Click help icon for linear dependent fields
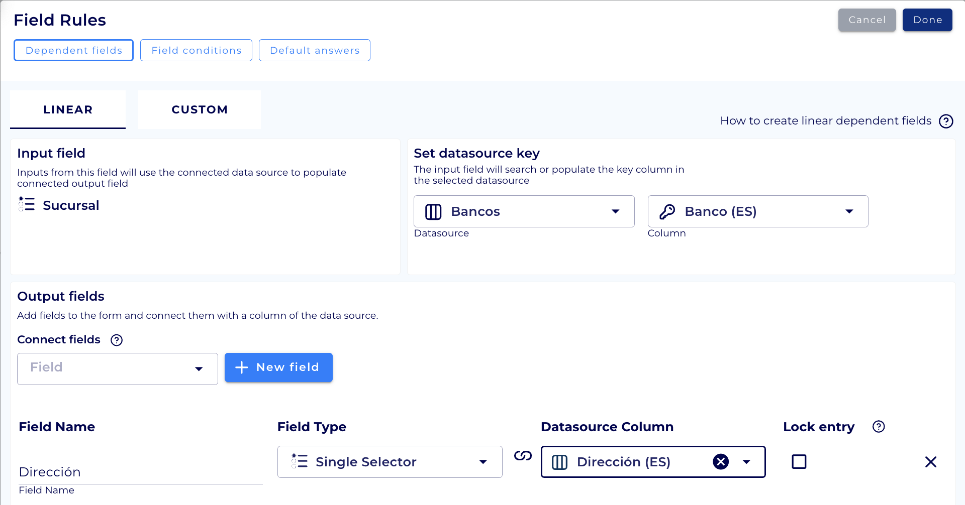The width and height of the screenshot is (965, 505). pos(946,121)
